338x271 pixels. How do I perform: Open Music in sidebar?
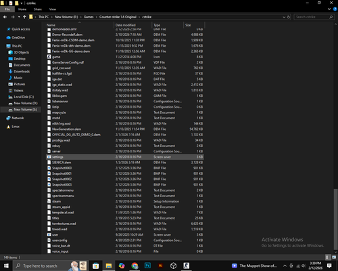18,78
